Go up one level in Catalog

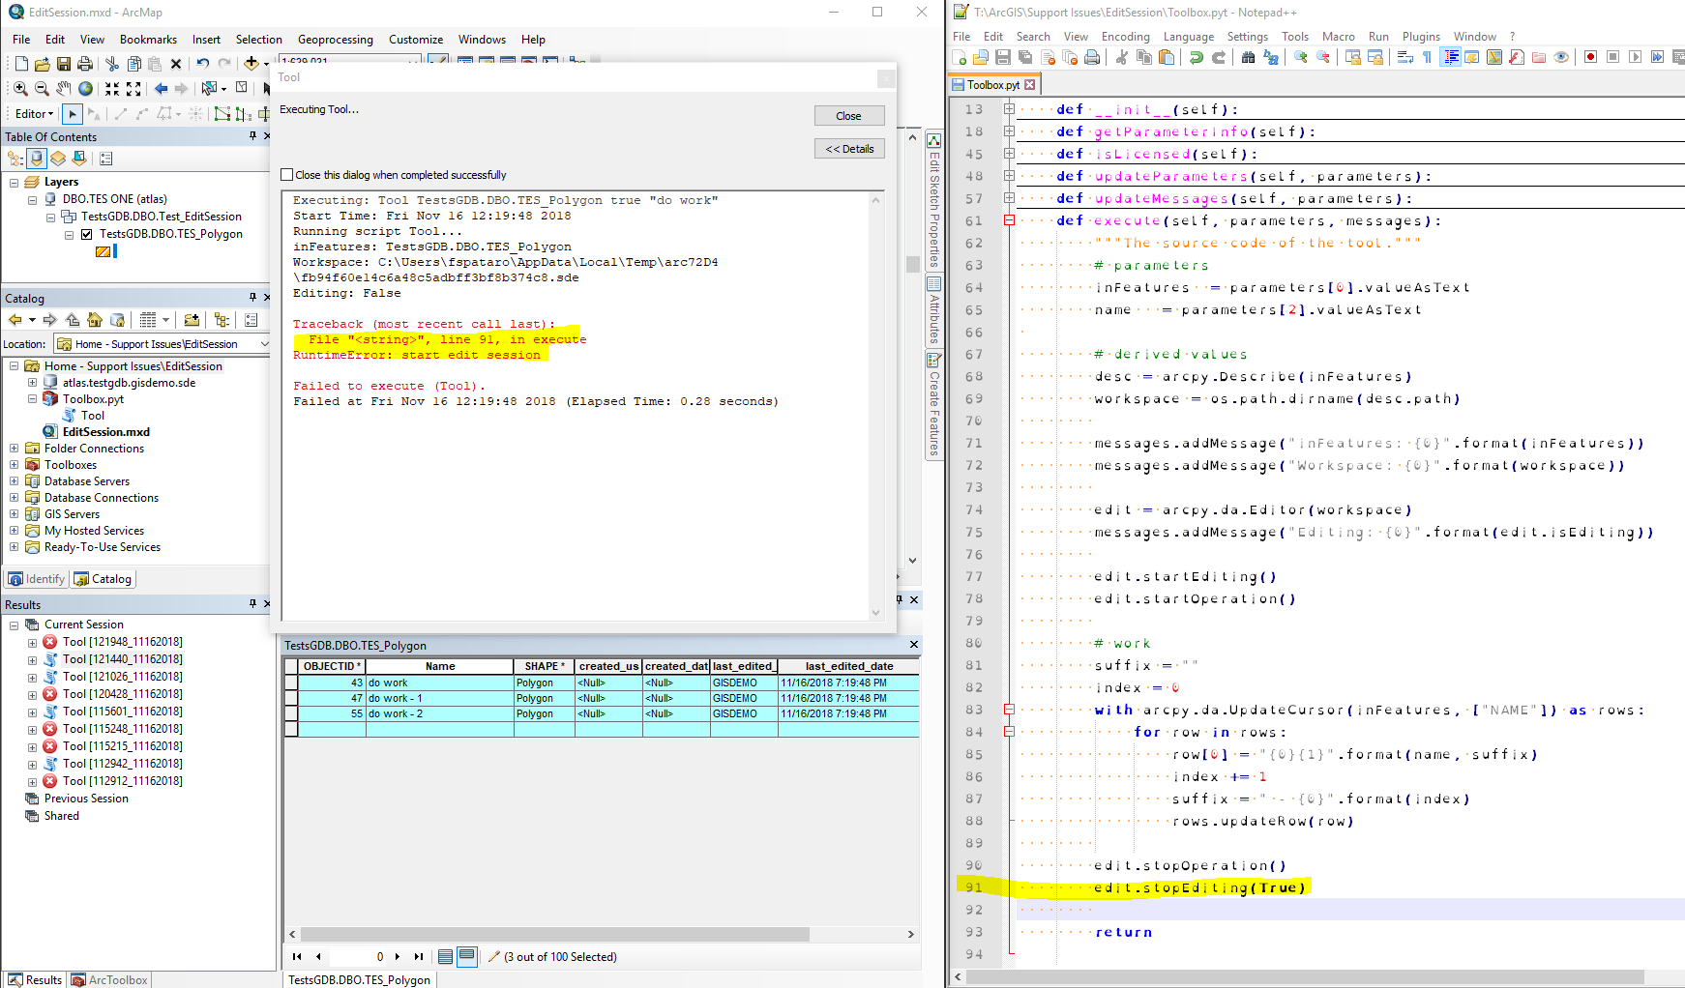[x=73, y=320]
